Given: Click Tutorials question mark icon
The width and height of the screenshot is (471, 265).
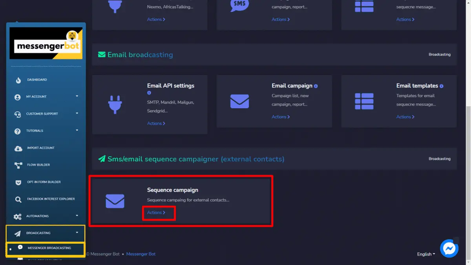Looking at the screenshot, I should [x=18, y=132].
